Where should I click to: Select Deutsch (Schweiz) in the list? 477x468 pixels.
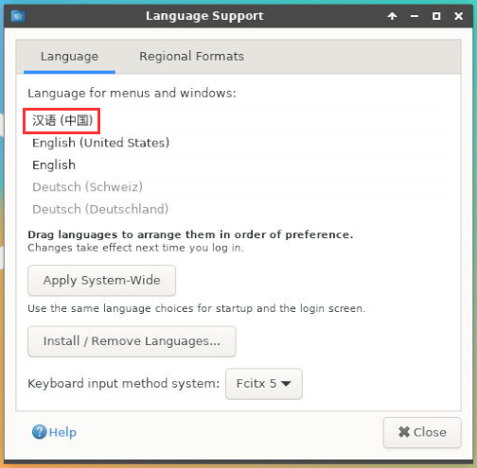(x=237, y=187)
